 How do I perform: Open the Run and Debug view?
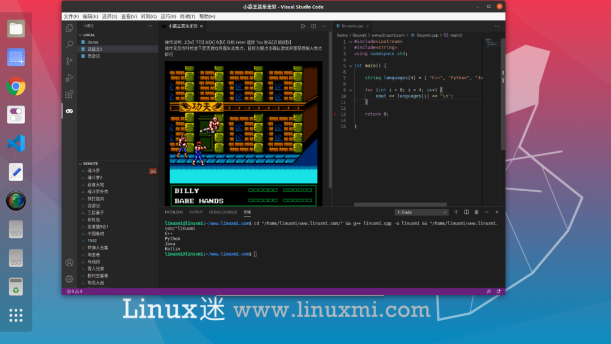[70, 78]
